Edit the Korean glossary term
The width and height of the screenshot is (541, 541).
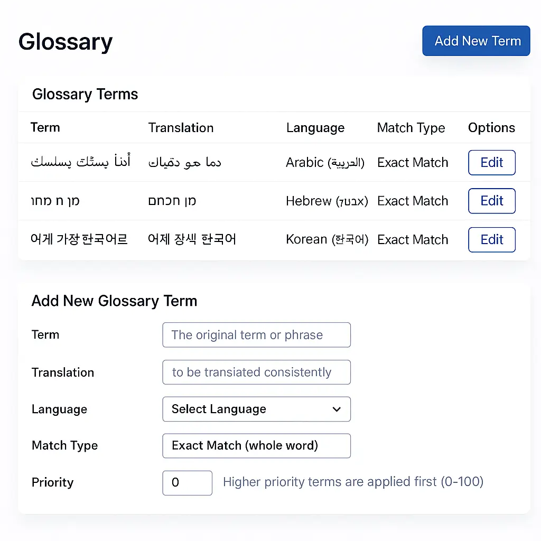click(491, 239)
